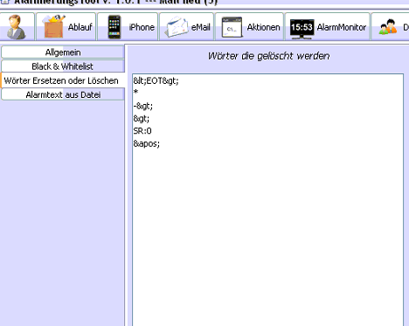The image size is (409, 326).
Task: Go to the Aktionen tab label
Action: point(263,27)
